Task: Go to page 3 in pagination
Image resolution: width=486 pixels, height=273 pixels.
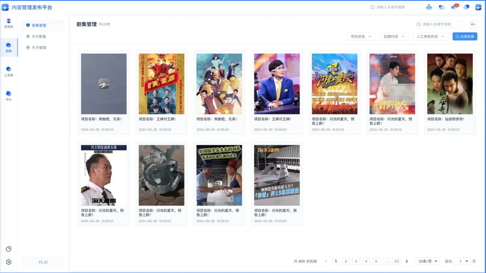Action: [x=356, y=261]
